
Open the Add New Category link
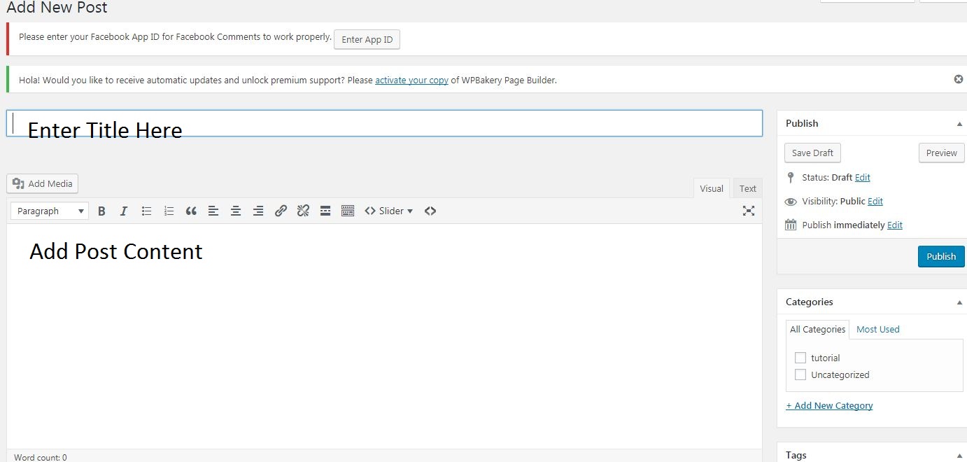(829, 405)
